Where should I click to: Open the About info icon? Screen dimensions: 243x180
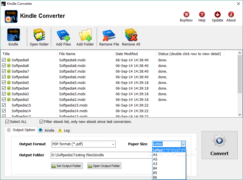[231, 14]
